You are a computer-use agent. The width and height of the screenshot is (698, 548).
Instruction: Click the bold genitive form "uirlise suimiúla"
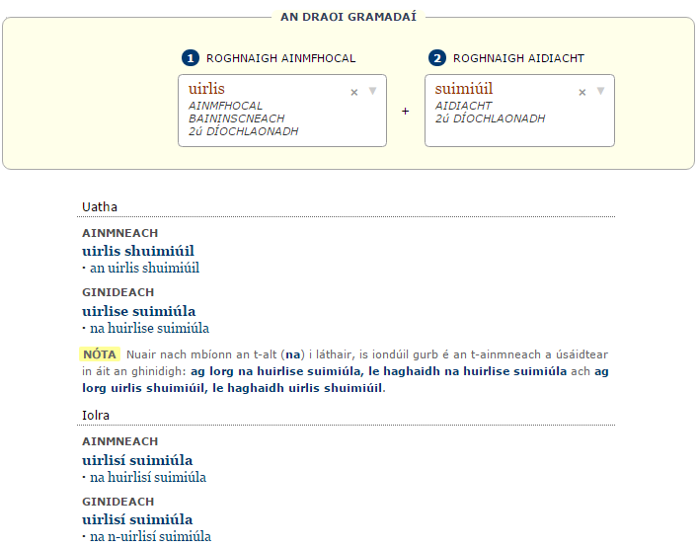(138, 311)
